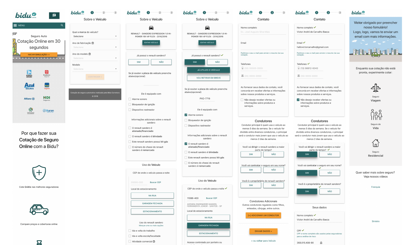Viewport: 413px width, 245px height.
Task: Open the chat bubble icon on landing page
Action: [54, 15]
